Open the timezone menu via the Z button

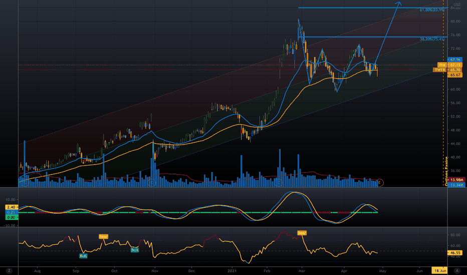coord(9,270)
